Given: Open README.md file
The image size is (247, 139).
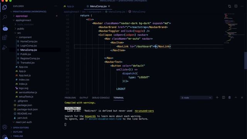Looking at the screenshot, I should click(x=24, y=114).
